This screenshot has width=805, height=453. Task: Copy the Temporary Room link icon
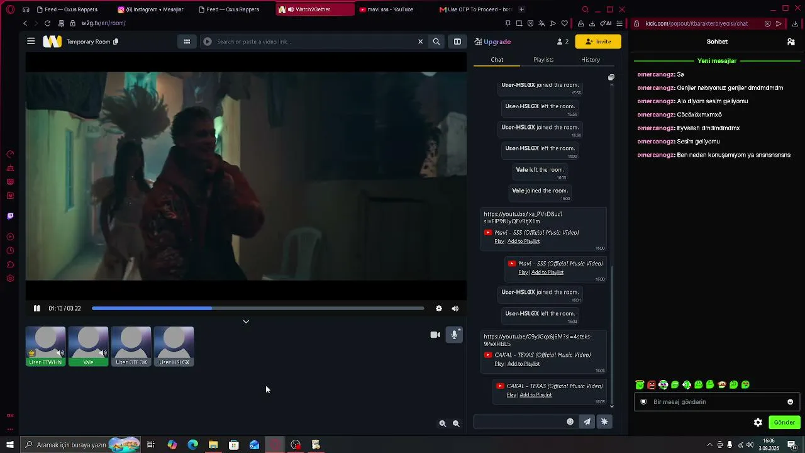pos(116,42)
